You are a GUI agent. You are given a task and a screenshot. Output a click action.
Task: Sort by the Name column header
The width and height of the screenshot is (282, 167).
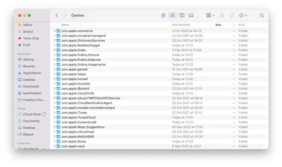pyautogui.click(x=65, y=25)
